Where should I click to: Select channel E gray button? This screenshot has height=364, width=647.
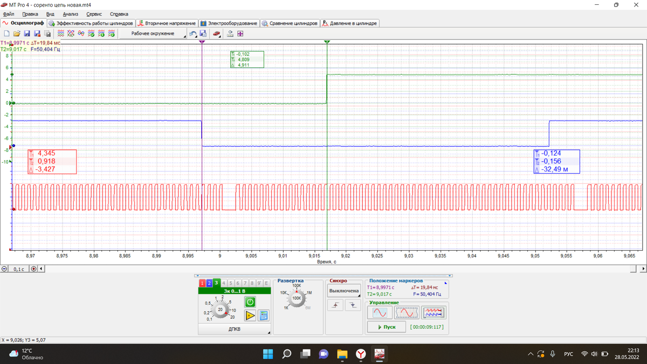click(x=266, y=283)
